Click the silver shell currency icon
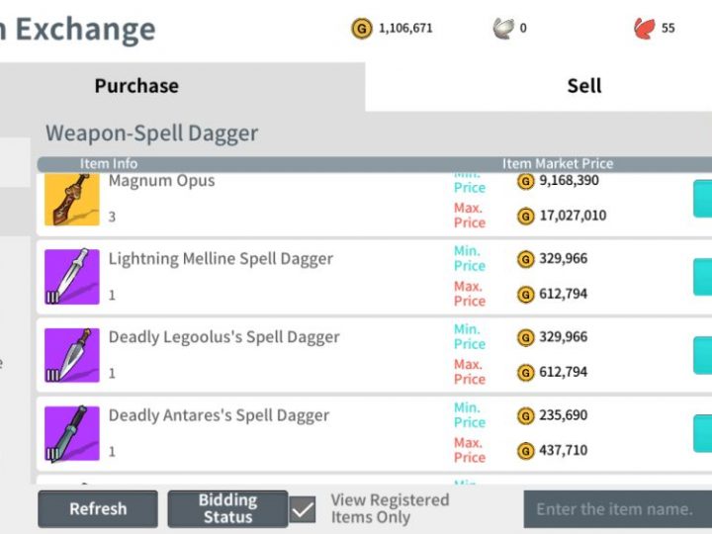 [503, 29]
